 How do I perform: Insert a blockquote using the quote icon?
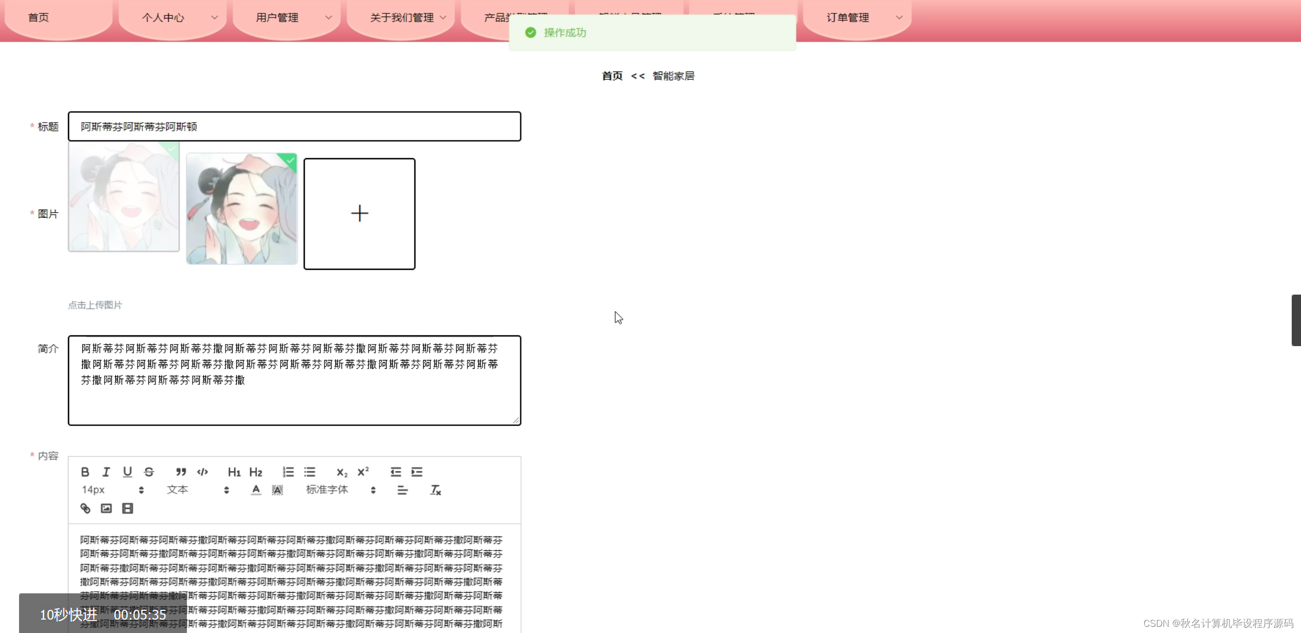181,471
